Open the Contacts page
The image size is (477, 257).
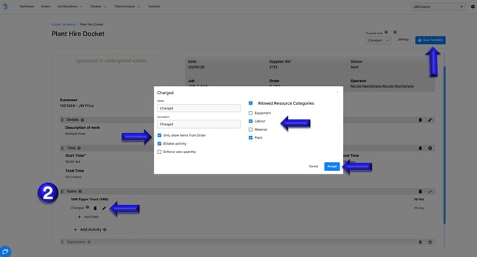[154, 6]
